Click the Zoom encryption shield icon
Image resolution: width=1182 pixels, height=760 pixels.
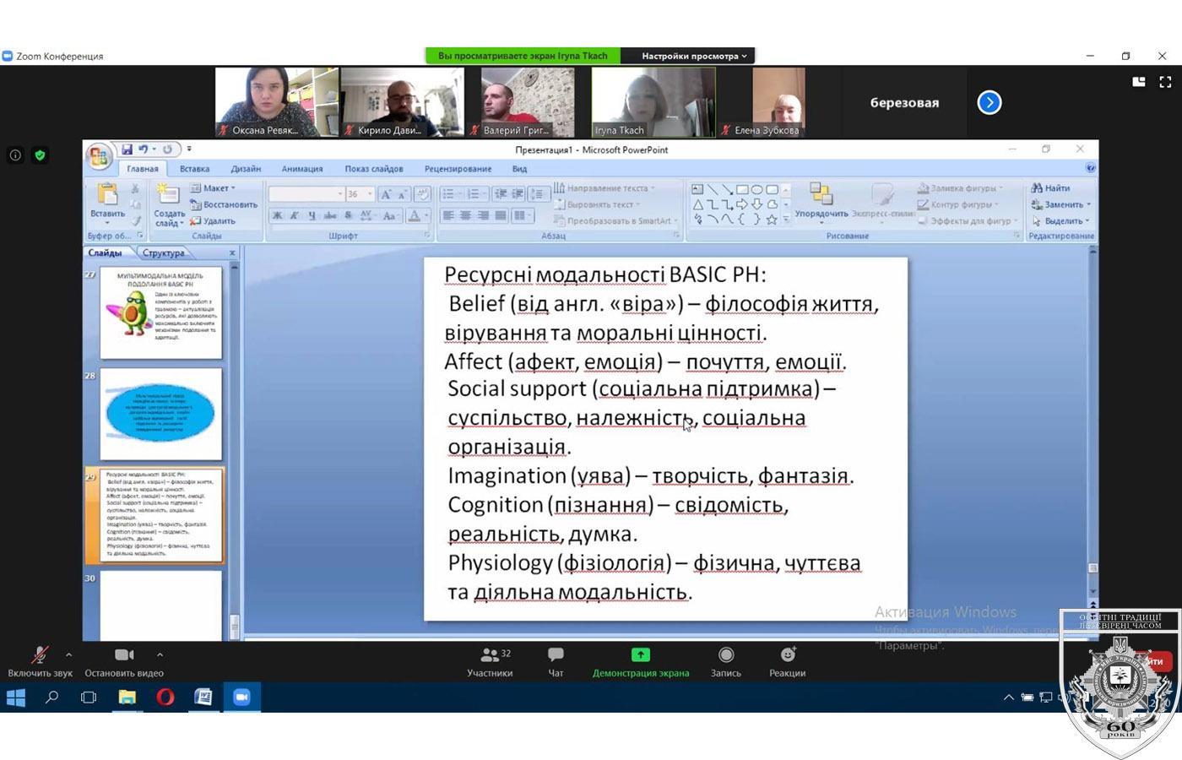(x=40, y=155)
